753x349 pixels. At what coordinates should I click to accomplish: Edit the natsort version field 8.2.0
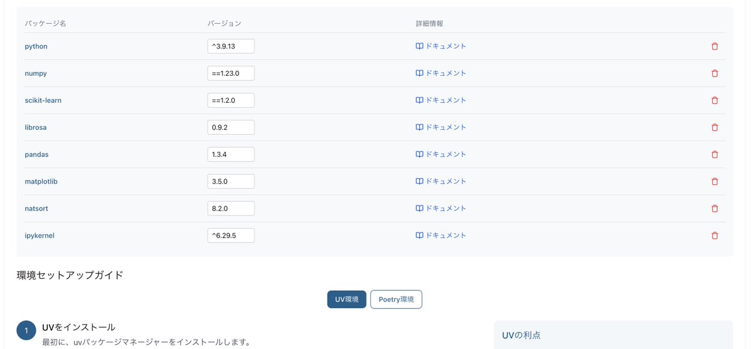tap(231, 208)
